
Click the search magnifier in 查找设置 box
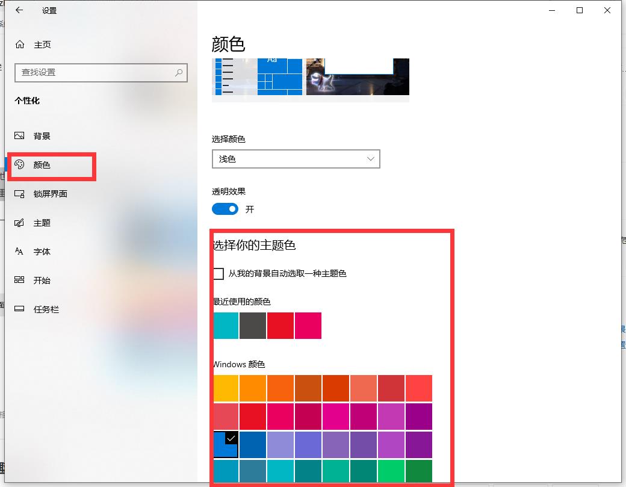(x=179, y=72)
